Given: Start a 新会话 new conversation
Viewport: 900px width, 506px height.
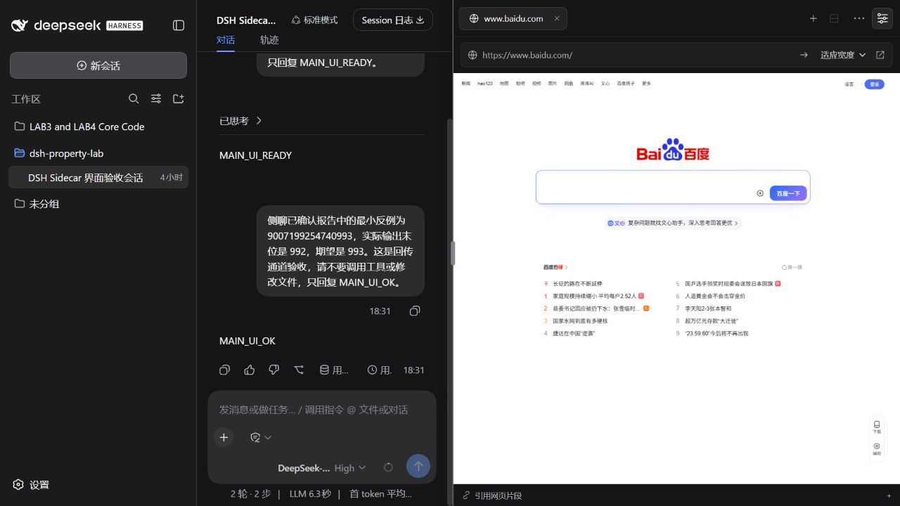Looking at the screenshot, I should click(98, 65).
